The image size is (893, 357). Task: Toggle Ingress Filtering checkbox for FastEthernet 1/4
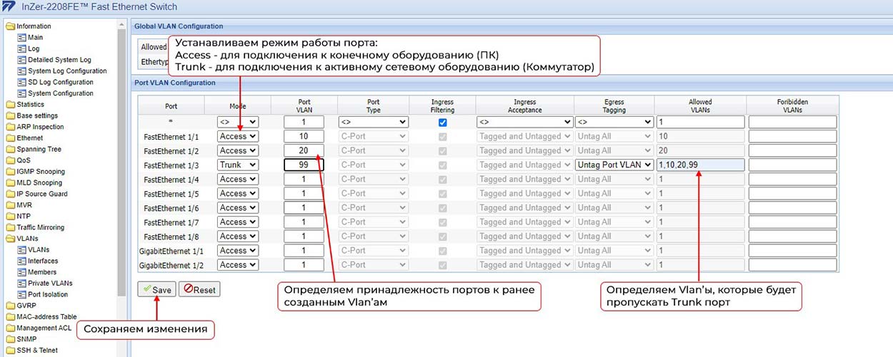click(442, 180)
